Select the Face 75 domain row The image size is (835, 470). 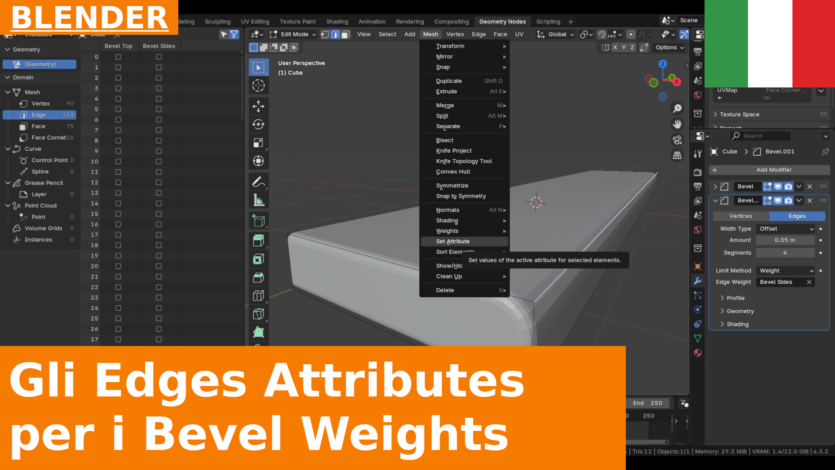click(x=40, y=126)
